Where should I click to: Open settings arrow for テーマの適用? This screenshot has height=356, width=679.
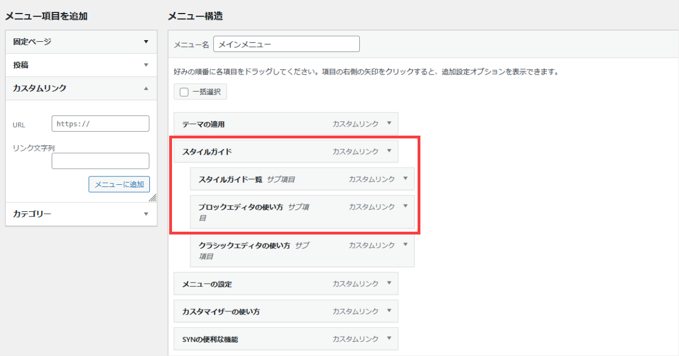[389, 123]
